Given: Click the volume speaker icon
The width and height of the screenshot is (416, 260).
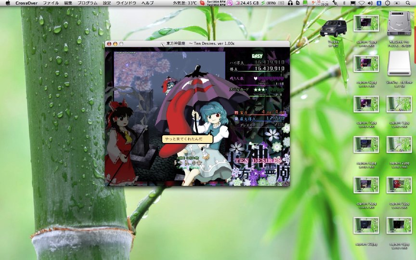Looking at the screenshot, I should tap(370, 3).
